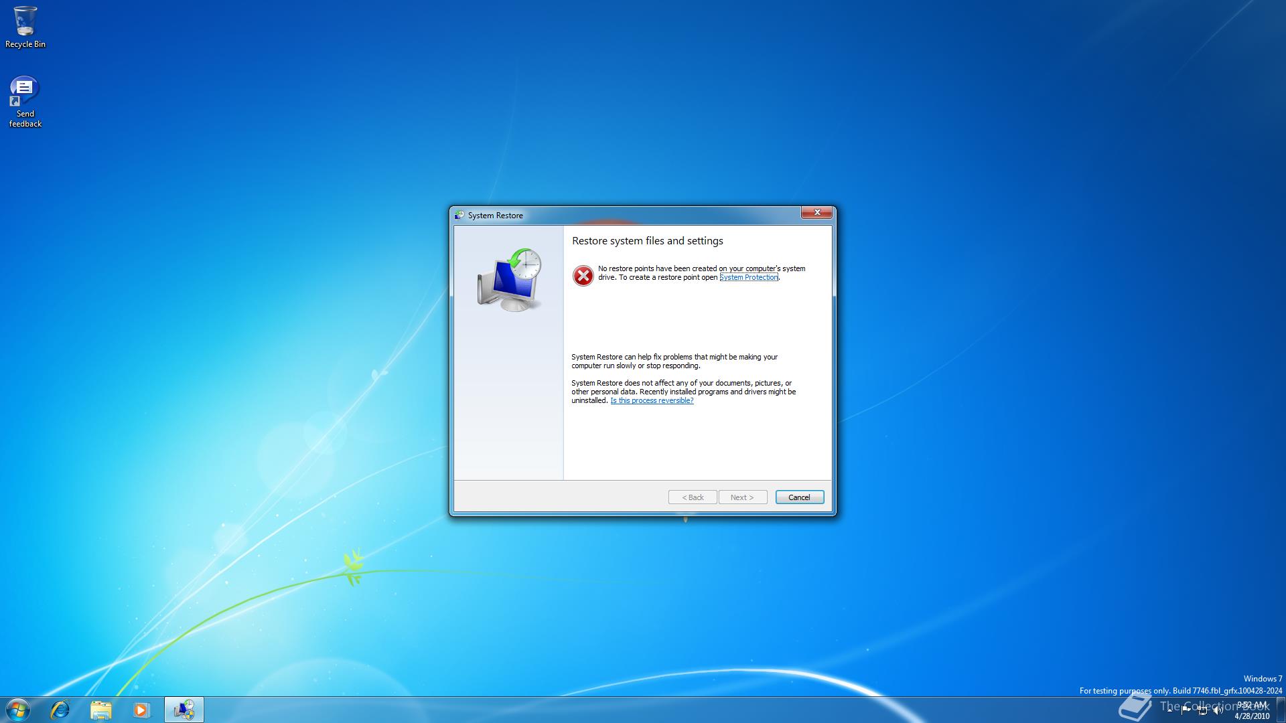
Task: Open the volume speaker tray icon
Action: point(1218,710)
